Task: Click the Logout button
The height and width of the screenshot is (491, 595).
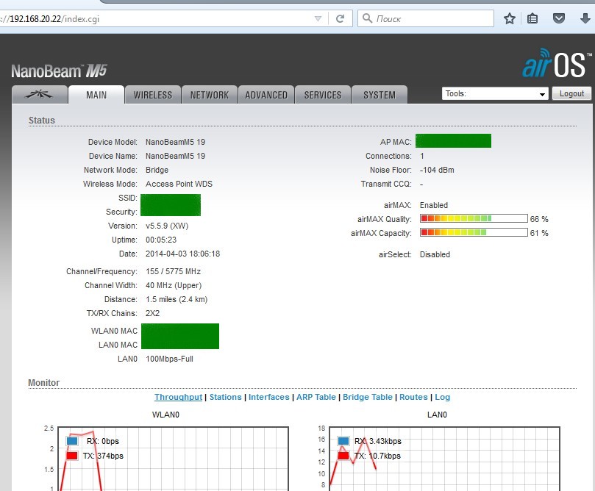Action: click(x=571, y=93)
